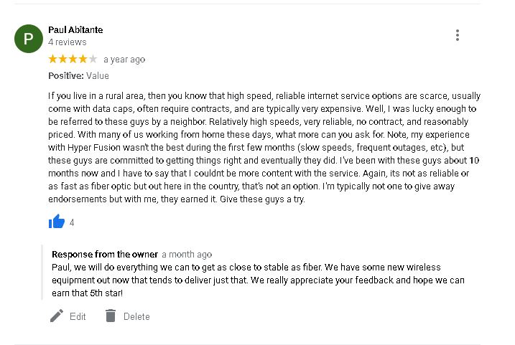Click the fourth gold rating star
Viewport: 515px width, 345px height.
(x=83, y=59)
